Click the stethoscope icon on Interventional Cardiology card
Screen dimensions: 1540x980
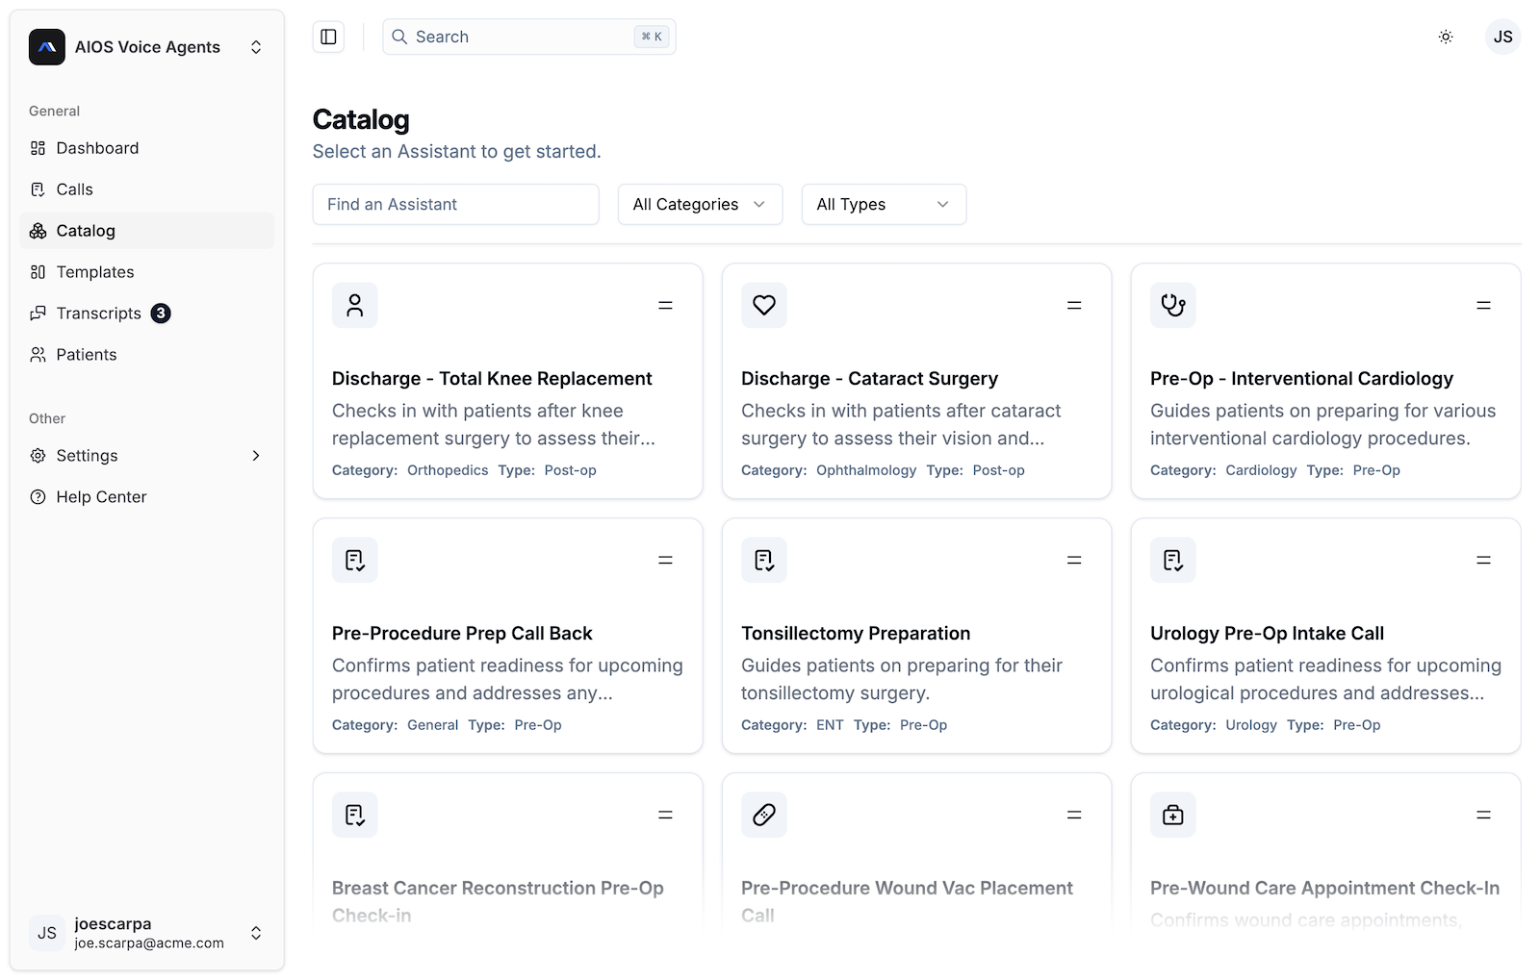[x=1172, y=305]
